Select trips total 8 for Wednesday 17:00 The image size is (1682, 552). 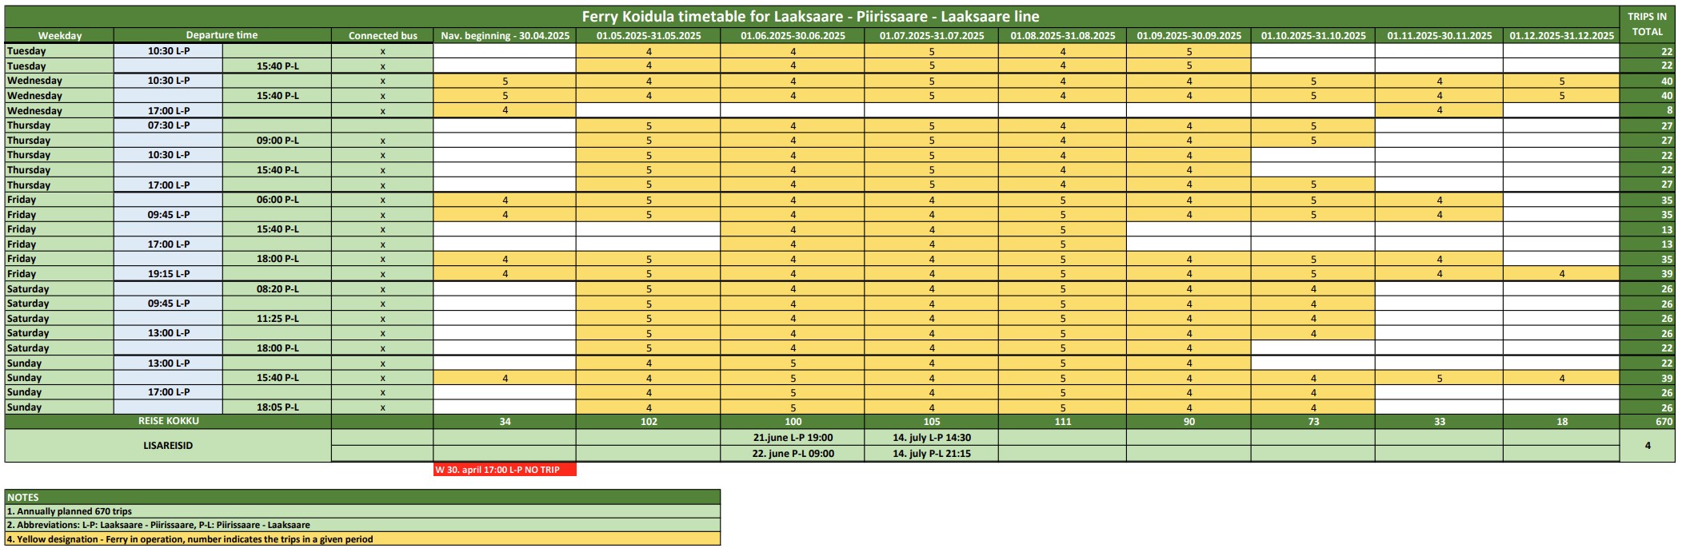pyautogui.click(x=1647, y=111)
